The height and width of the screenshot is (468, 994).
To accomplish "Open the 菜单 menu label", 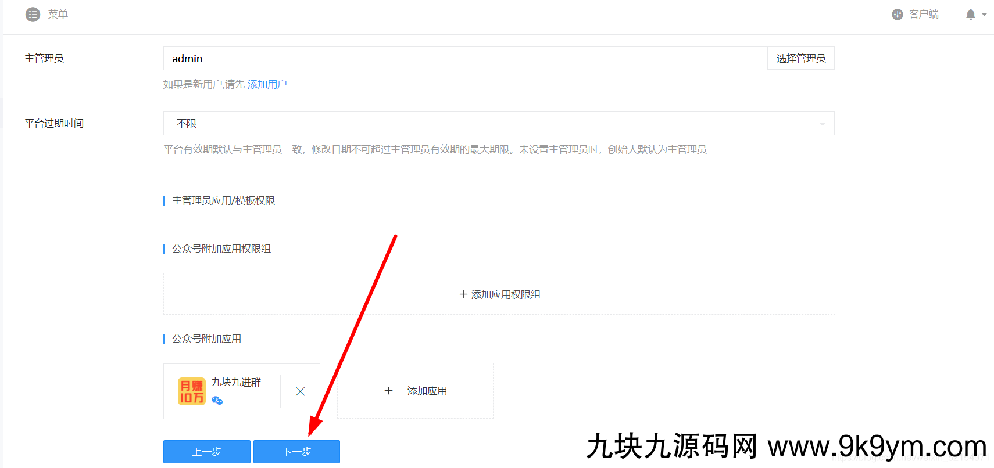I will pos(58,15).
